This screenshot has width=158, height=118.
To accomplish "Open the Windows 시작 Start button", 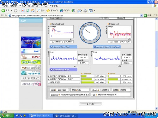I will point(7,115).
